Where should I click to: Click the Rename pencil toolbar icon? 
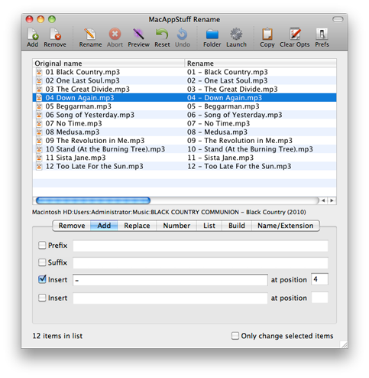[90, 34]
